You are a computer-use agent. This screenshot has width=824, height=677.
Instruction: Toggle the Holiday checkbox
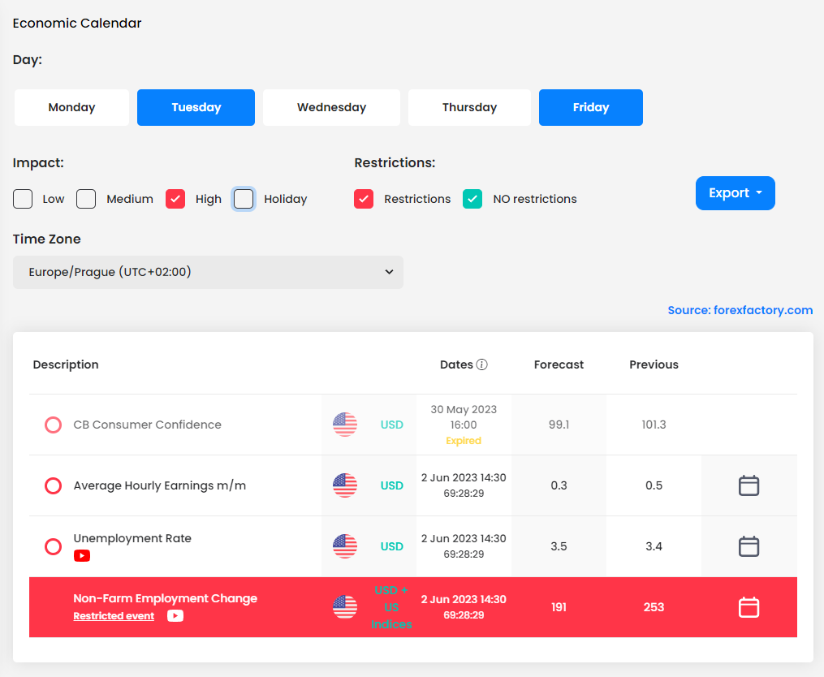(x=244, y=199)
